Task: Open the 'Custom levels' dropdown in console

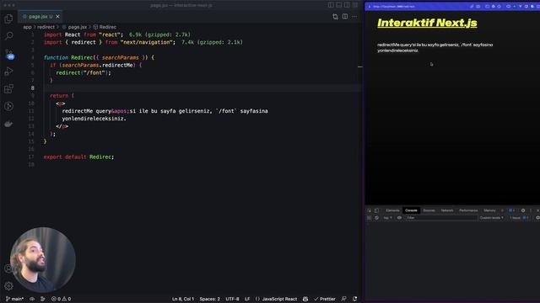Action: (x=491, y=218)
